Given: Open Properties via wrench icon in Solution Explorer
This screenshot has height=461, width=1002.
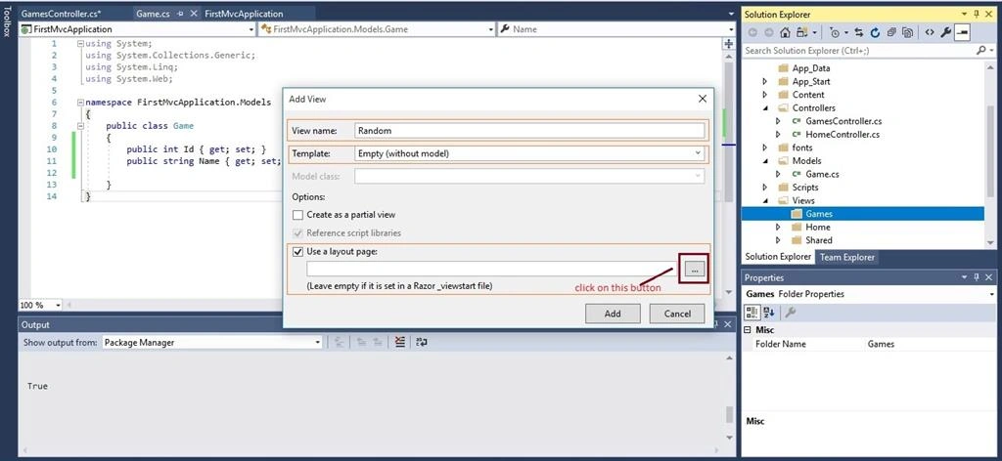Looking at the screenshot, I should pyautogui.click(x=946, y=32).
